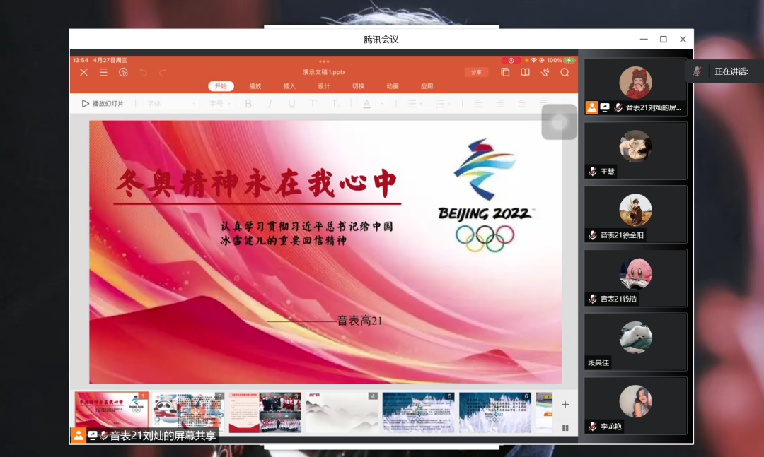Toggle bold text formatting

click(248, 104)
